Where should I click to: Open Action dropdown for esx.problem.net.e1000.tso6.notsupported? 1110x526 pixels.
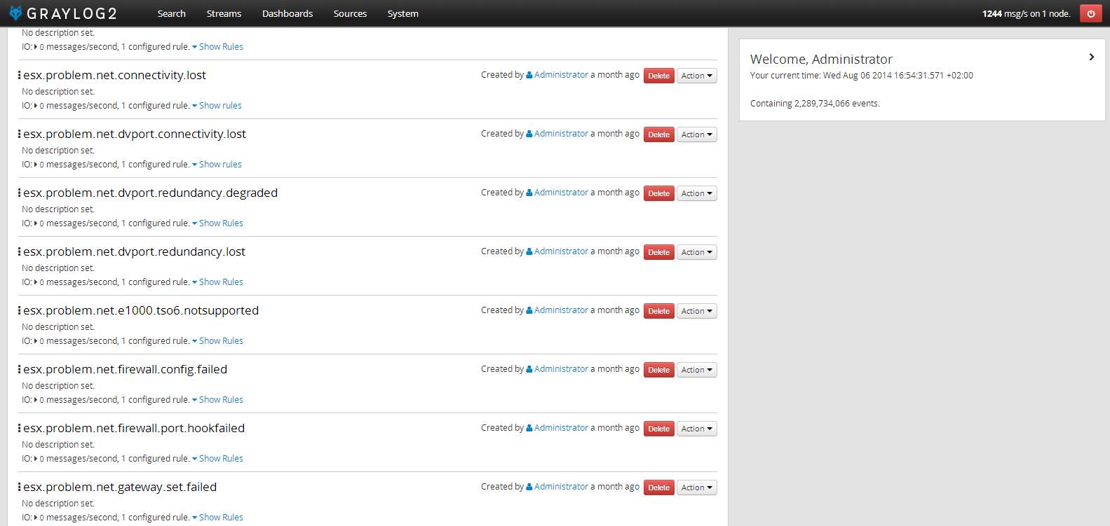pos(696,311)
